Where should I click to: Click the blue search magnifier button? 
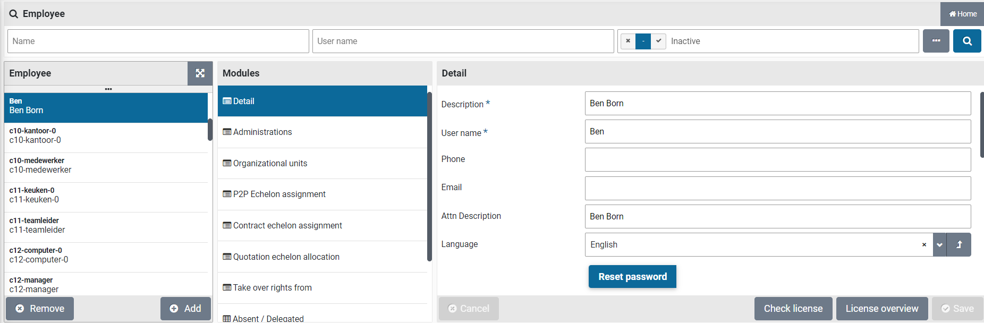(966, 41)
